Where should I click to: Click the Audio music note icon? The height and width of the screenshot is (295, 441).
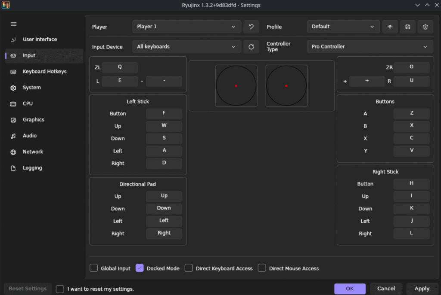click(x=13, y=136)
